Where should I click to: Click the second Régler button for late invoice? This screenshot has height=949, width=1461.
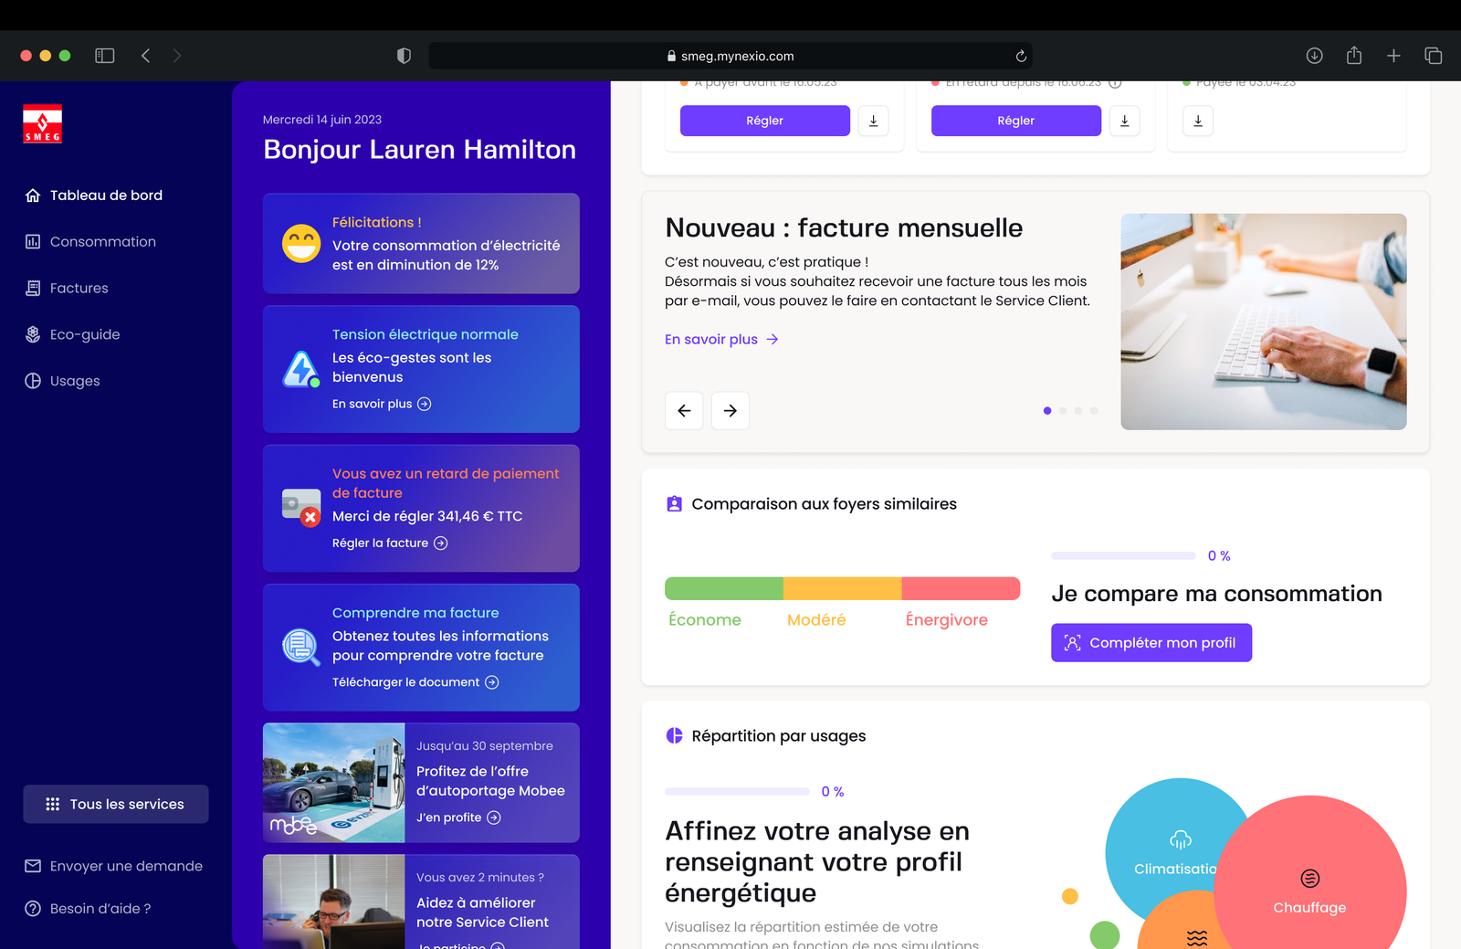[1016, 121]
